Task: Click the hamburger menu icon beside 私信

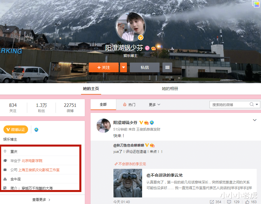Action: point(167,67)
